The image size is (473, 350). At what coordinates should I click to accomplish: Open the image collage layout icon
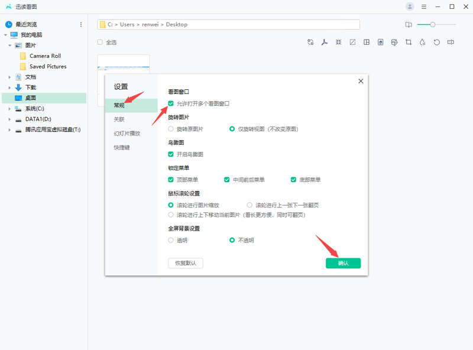point(366,43)
